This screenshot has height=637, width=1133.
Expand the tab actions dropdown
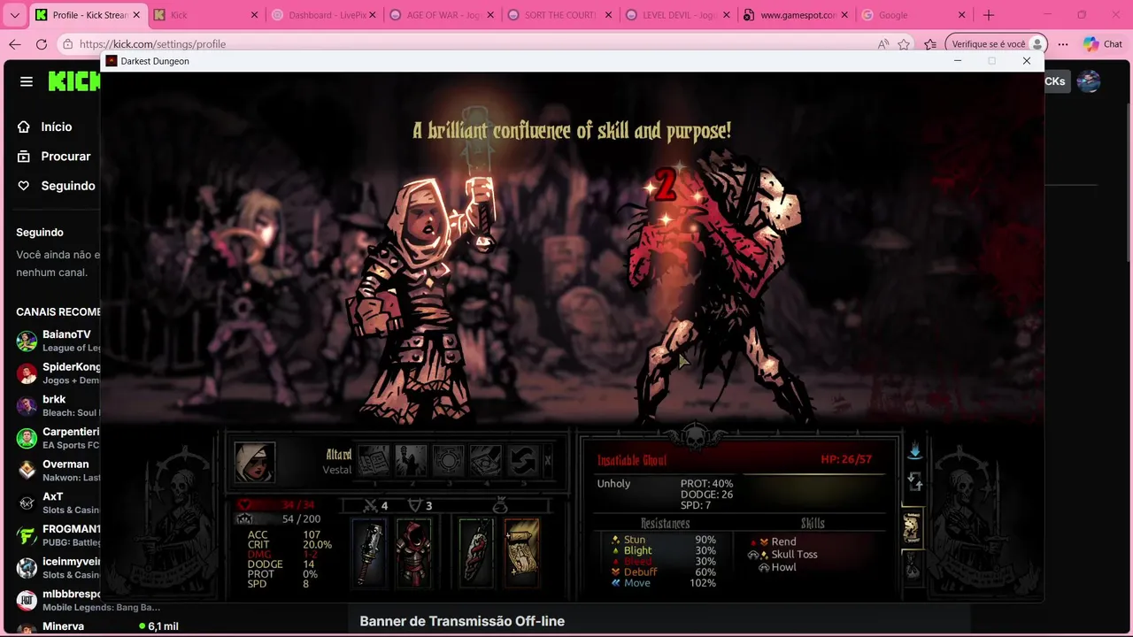(15, 15)
